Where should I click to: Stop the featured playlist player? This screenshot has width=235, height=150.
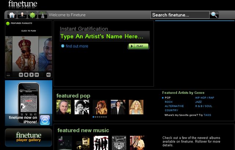pos(26,75)
